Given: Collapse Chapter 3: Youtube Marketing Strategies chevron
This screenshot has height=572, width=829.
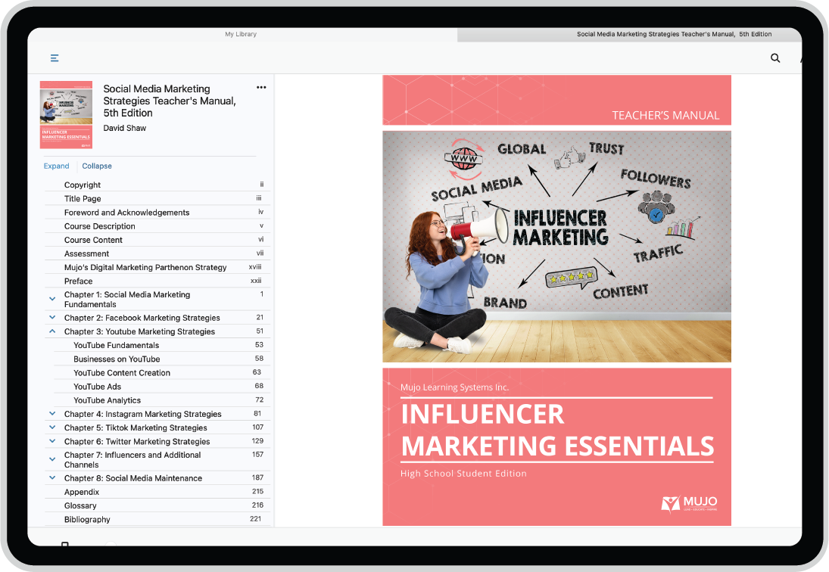Looking at the screenshot, I should (52, 331).
